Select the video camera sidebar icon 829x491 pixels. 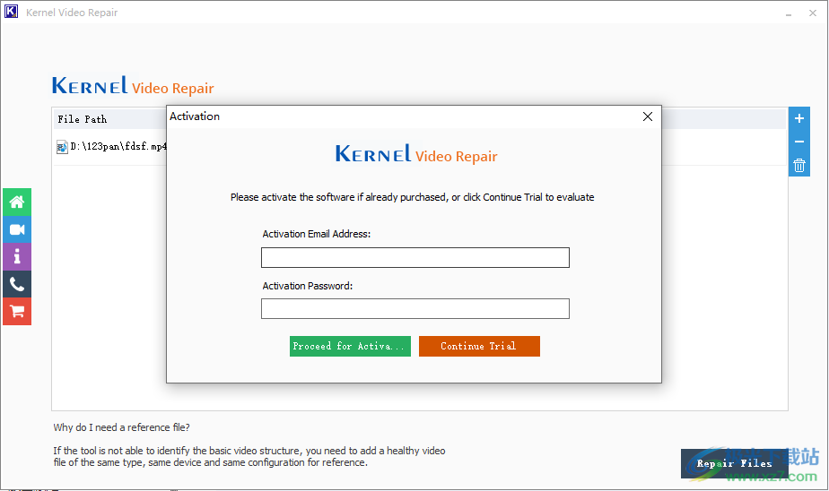point(17,229)
